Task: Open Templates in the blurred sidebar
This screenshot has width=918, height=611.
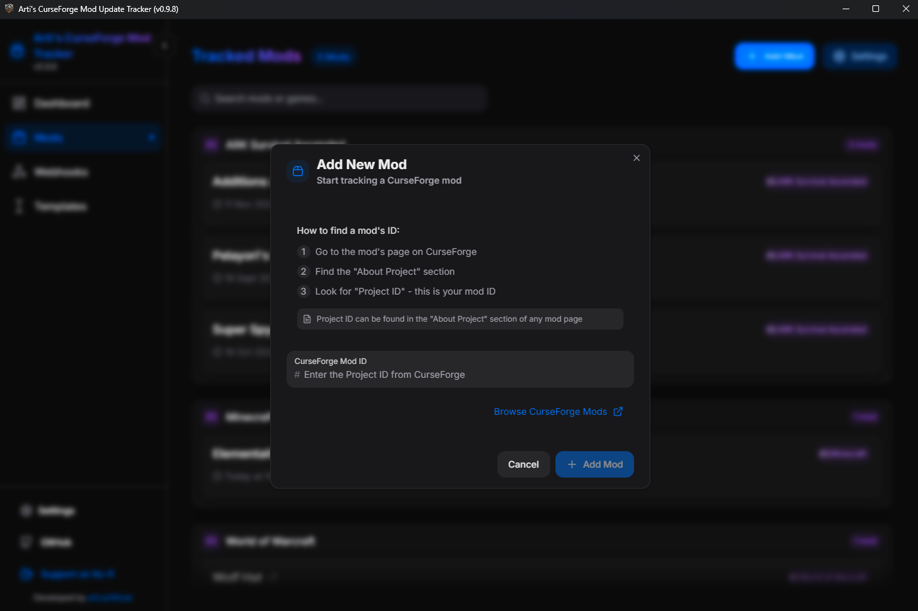Action: (x=83, y=206)
